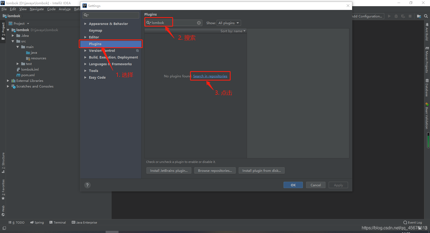Expand Tools settings group
This screenshot has height=233, width=430.
coord(85,71)
